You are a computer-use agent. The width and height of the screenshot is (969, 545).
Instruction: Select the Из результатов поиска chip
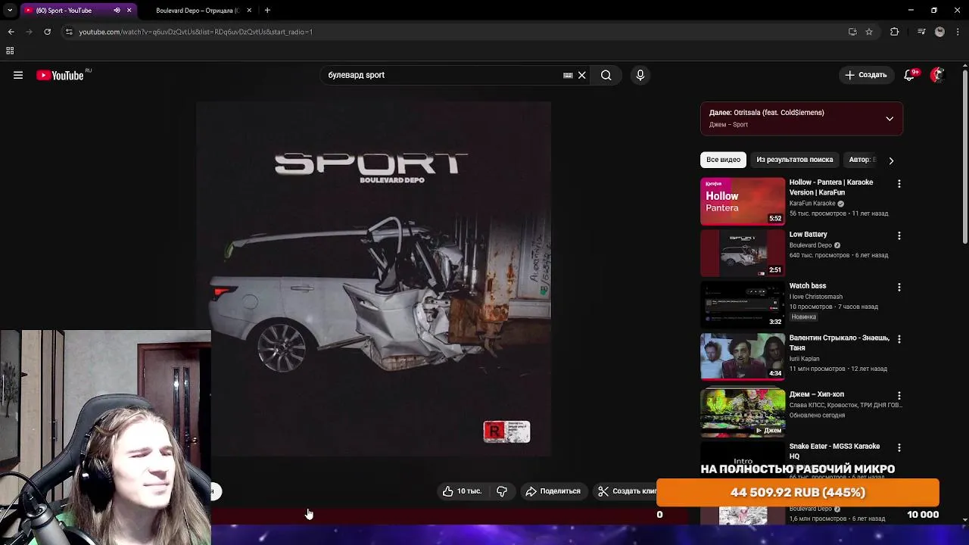pyautogui.click(x=794, y=160)
